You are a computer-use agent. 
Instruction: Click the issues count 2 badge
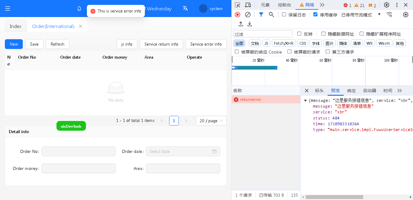pyautogui.click(x=372, y=5)
